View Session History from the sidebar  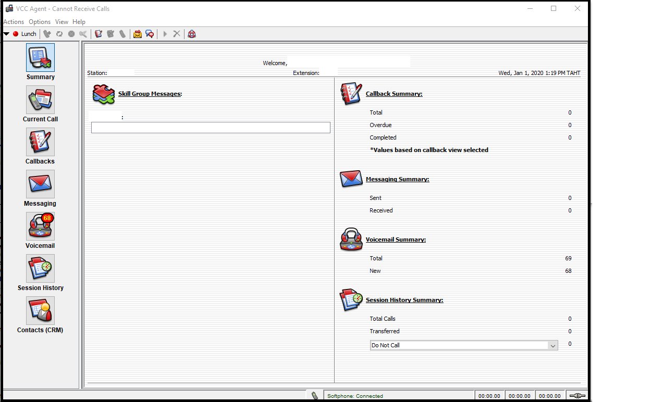pos(40,269)
